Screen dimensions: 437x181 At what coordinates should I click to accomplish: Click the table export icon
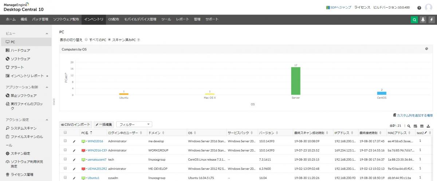click(x=428, y=126)
